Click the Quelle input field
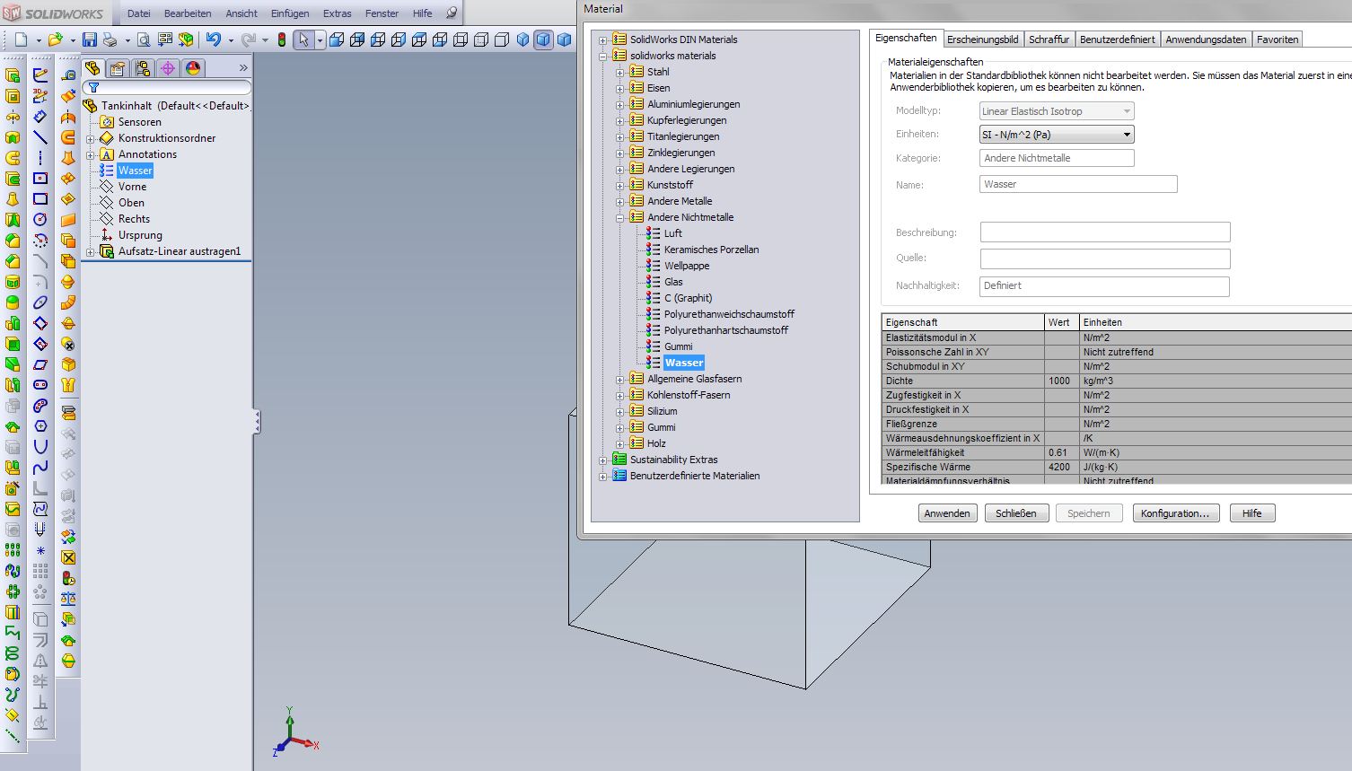The image size is (1352, 771). pyautogui.click(x=1105, y=259)
